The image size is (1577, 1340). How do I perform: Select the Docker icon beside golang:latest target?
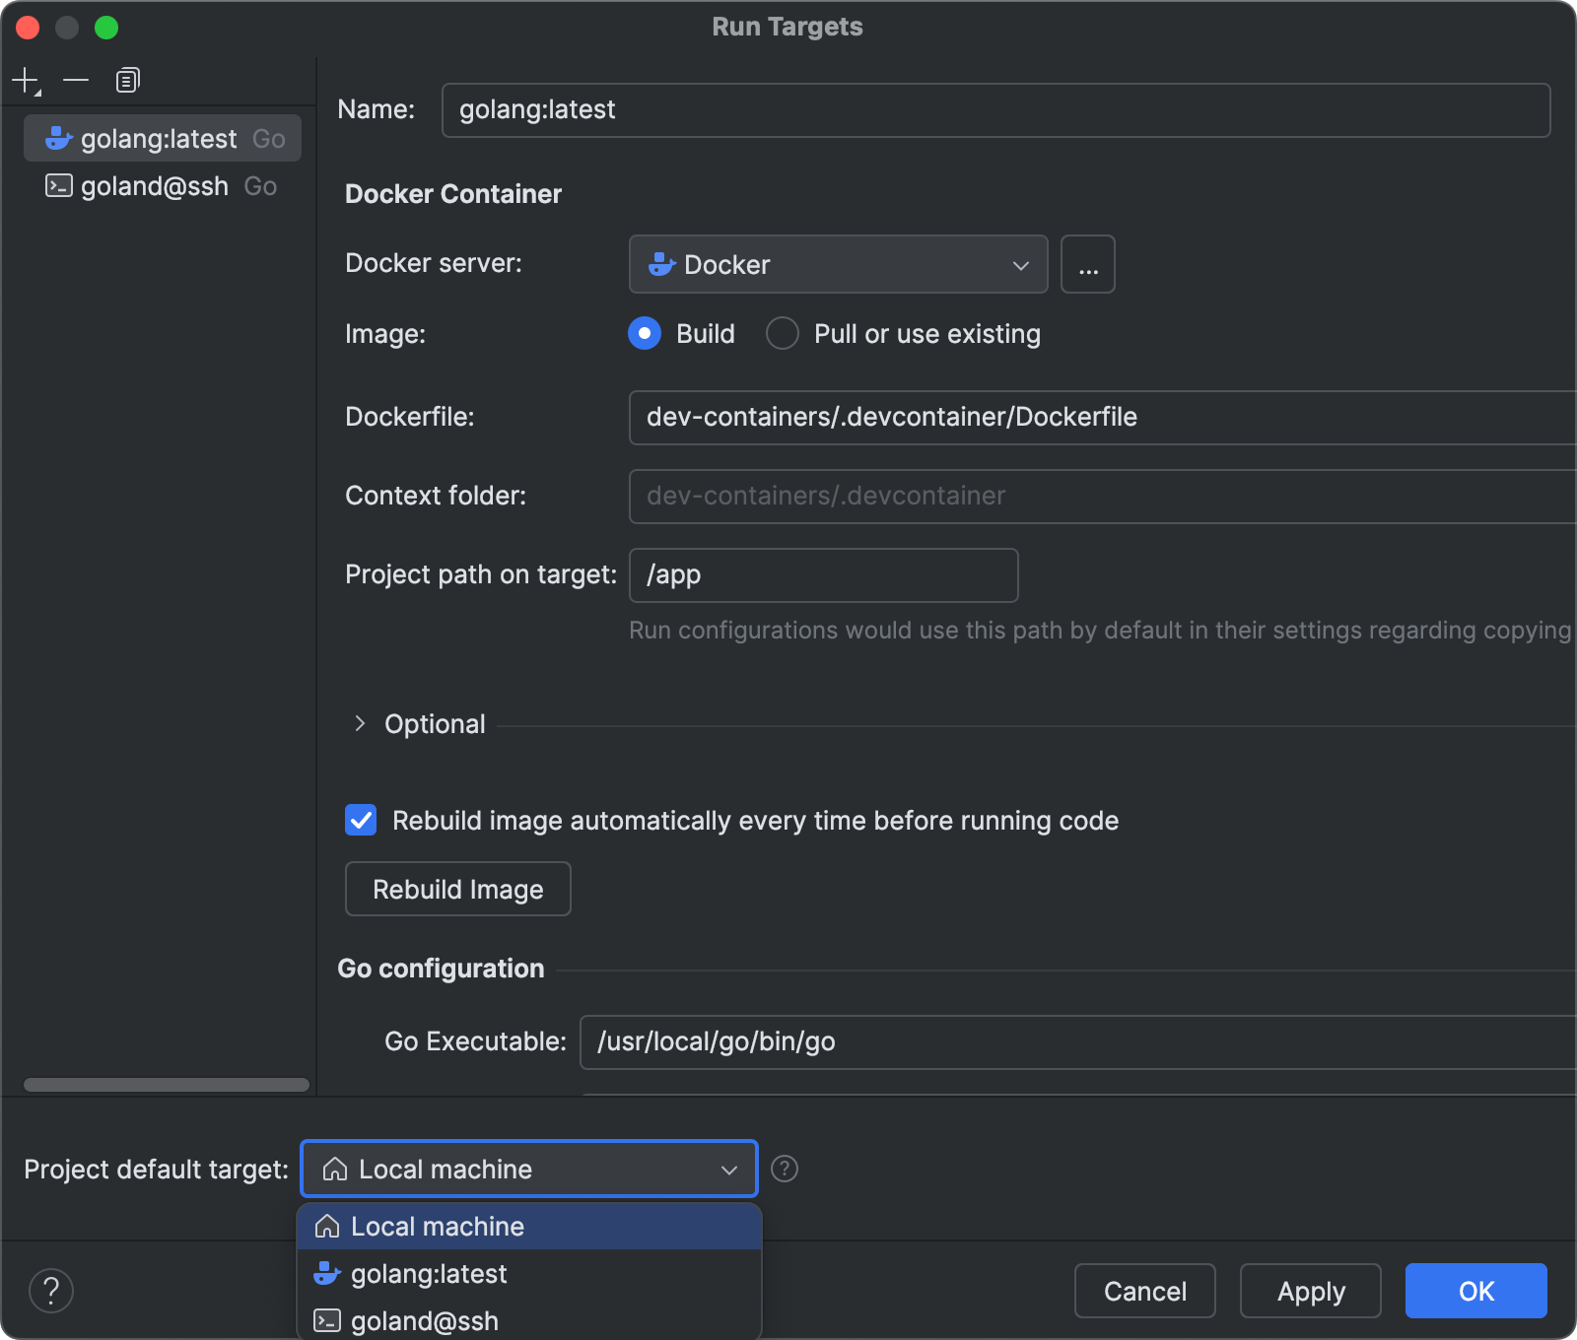pos(58,138)
